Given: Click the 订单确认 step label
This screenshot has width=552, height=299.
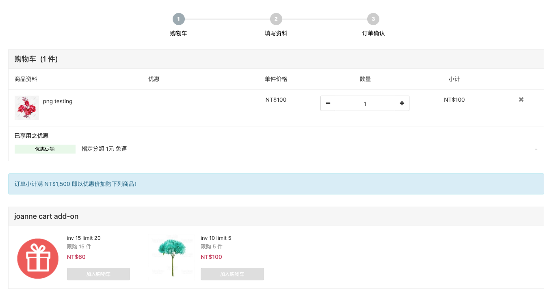Looking at the screenshot, I should click(x=373, y=33).
